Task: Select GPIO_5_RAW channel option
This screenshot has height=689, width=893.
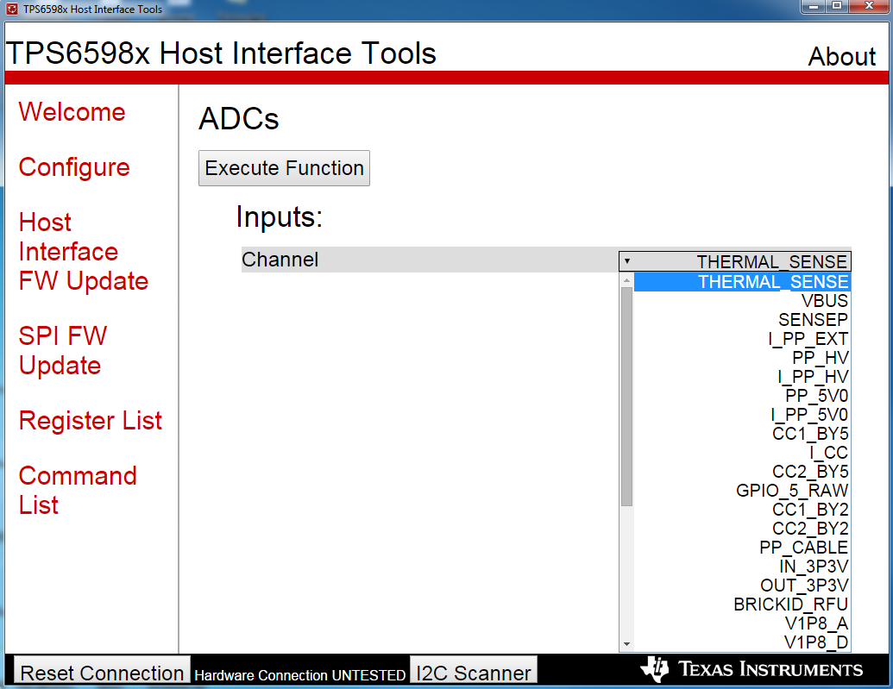Action: click(x=742, y=491)
